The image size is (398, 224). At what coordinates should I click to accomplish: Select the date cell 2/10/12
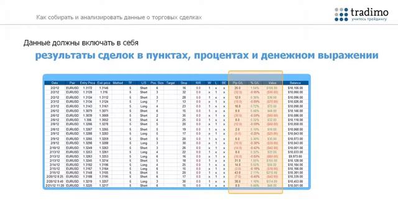click(55, 148)
